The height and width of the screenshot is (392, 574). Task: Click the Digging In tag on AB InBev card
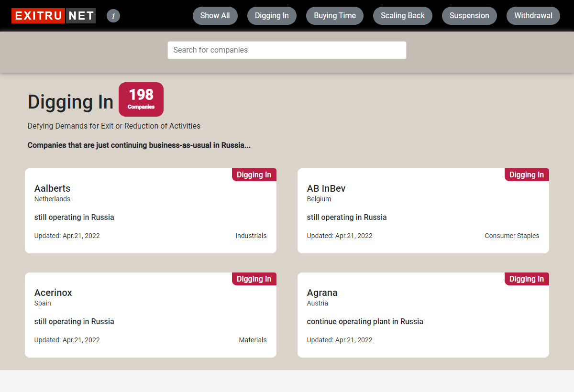tap(527, 175)
